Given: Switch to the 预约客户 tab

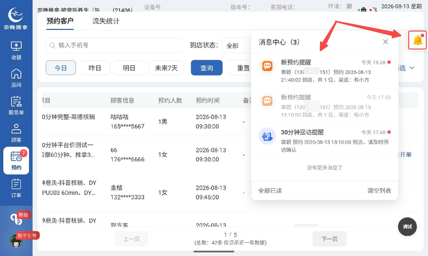Looking at the screenshot, I should coord(60,21).
